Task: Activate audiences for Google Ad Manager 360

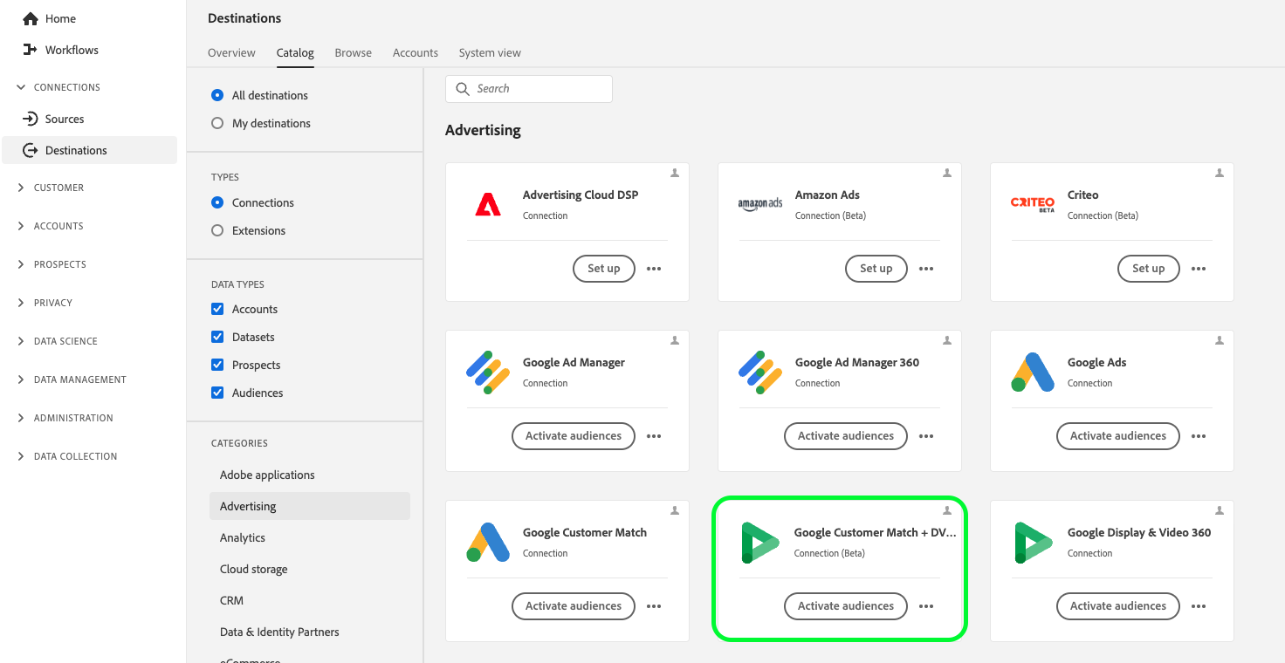Action: 846,436
